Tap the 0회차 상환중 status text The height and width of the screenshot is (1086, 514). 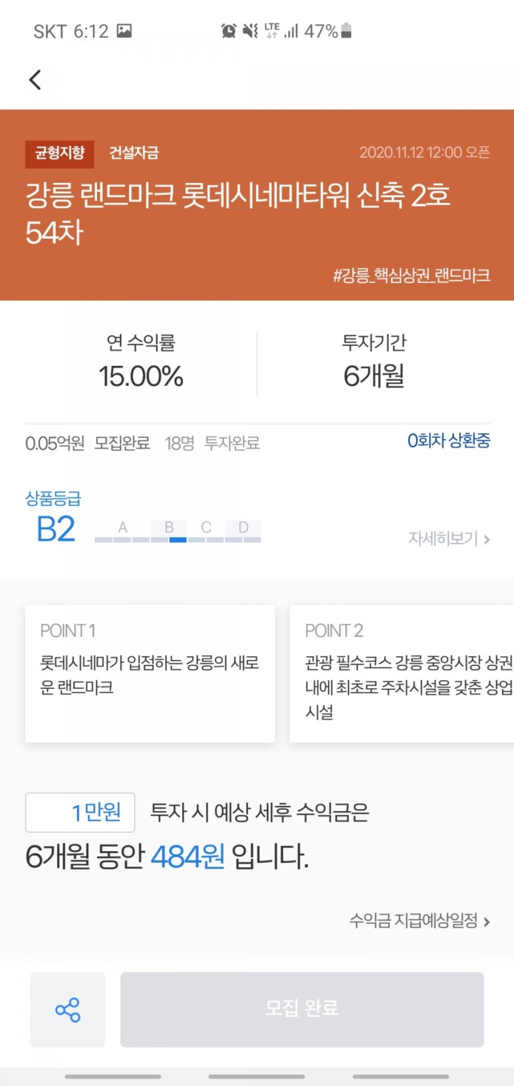point(449,441)
